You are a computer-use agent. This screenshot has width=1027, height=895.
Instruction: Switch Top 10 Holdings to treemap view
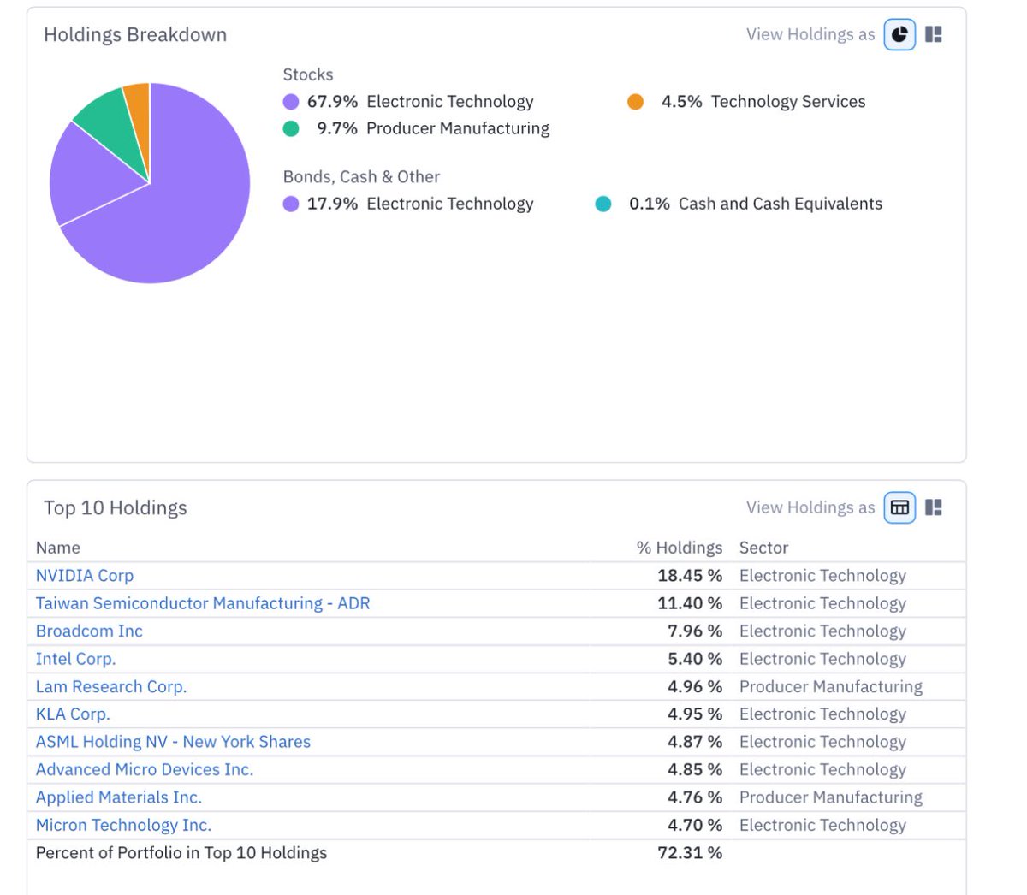click(934, 507)
